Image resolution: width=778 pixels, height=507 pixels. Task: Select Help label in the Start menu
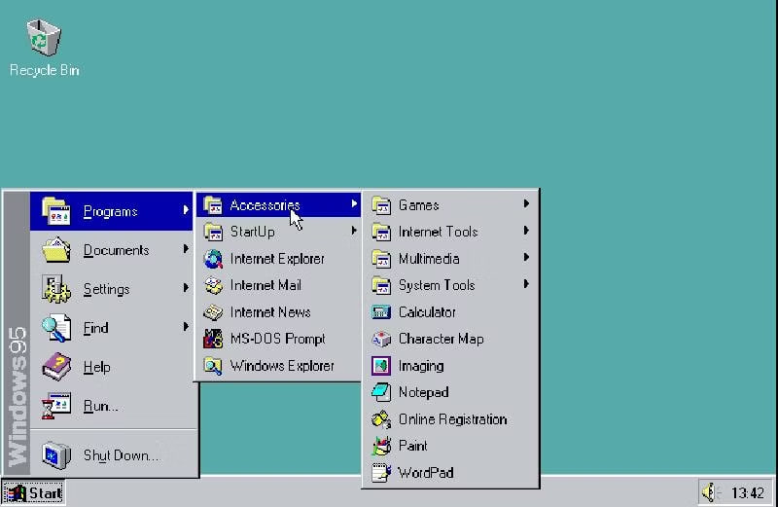[96, 367]
